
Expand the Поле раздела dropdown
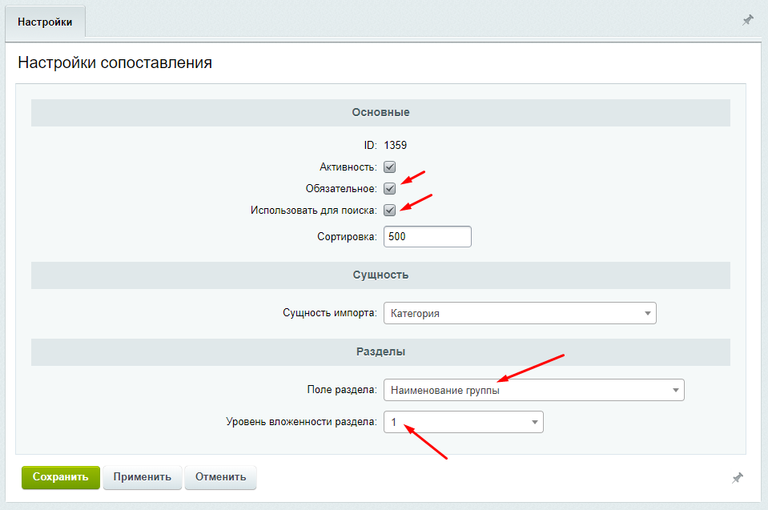coord(534,390)
